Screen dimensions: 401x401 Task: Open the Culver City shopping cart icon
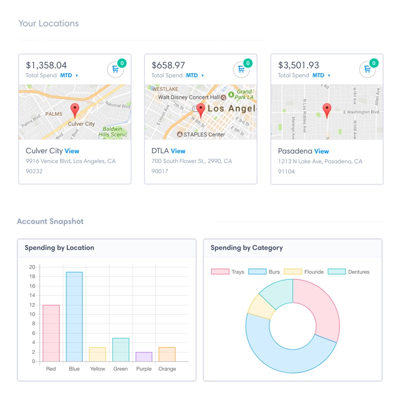pos(116,70)
